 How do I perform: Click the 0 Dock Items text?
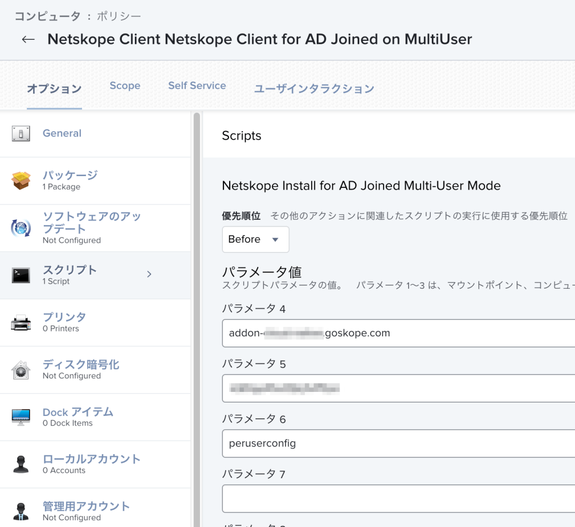point(67,423)
